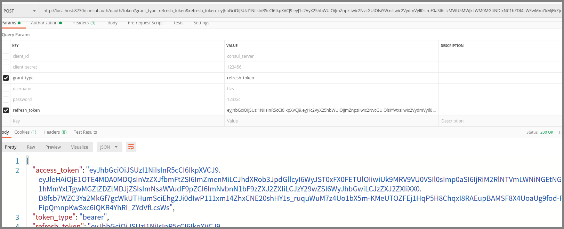Screen dimensions: 564x229
Task: Click the client_id key cell
Action: click(118, 56)
